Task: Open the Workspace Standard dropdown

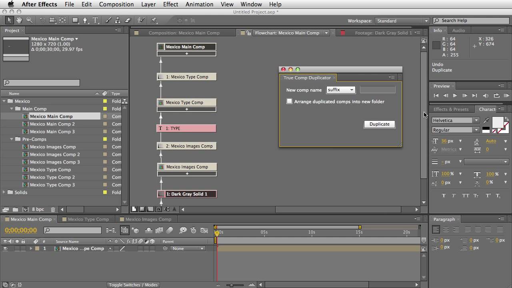Action: point(402,21)
